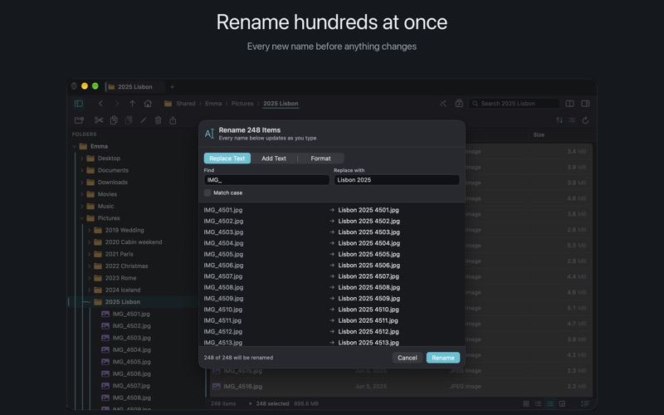This screenshot has height=415, width=664.
Task: Select 2023 Rome folder in sidebar
Action: tap(120, 278)
